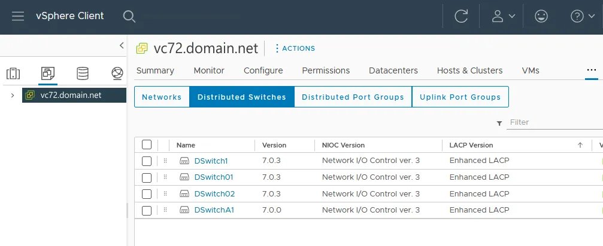Select the DSwitch02 row checkbox
Screen dimensions: 603x246
pos(147,194)
